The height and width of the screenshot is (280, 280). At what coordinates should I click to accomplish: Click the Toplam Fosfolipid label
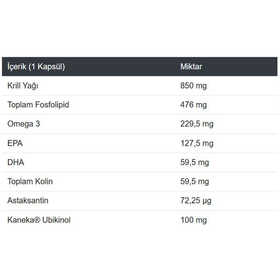pyautogui.click(x=38, y=105)
